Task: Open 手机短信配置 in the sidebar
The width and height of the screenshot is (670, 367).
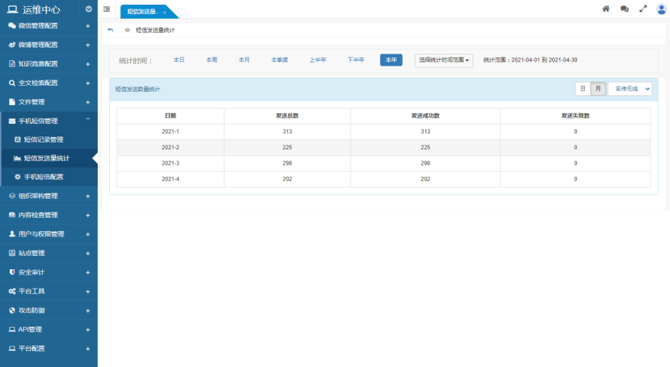Action: (44, 177)
